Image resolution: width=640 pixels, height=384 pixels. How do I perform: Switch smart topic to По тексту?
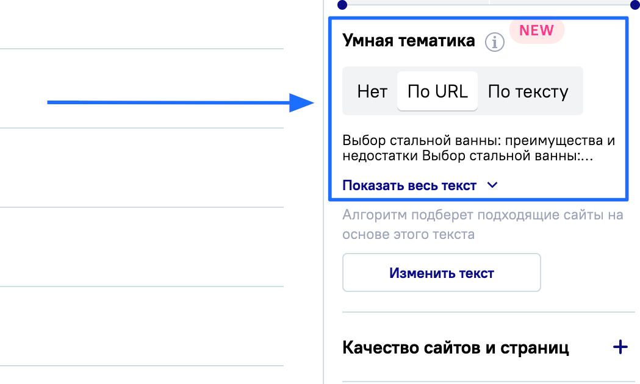pyautogui.click(x=528, y=91)
